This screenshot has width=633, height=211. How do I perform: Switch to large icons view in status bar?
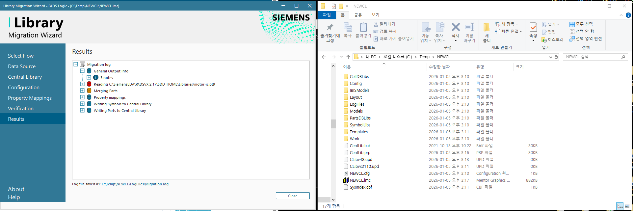[x=627, y=206]
